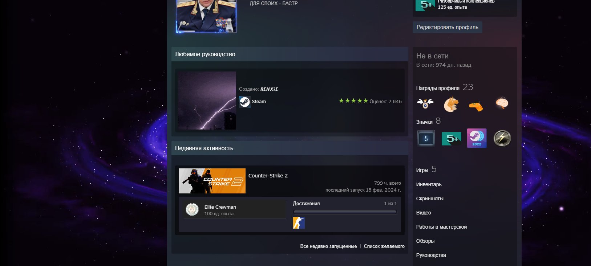Viewport: 591px width, 266px height.
Task: Click the games count number 5
Action: coord(434,169)
